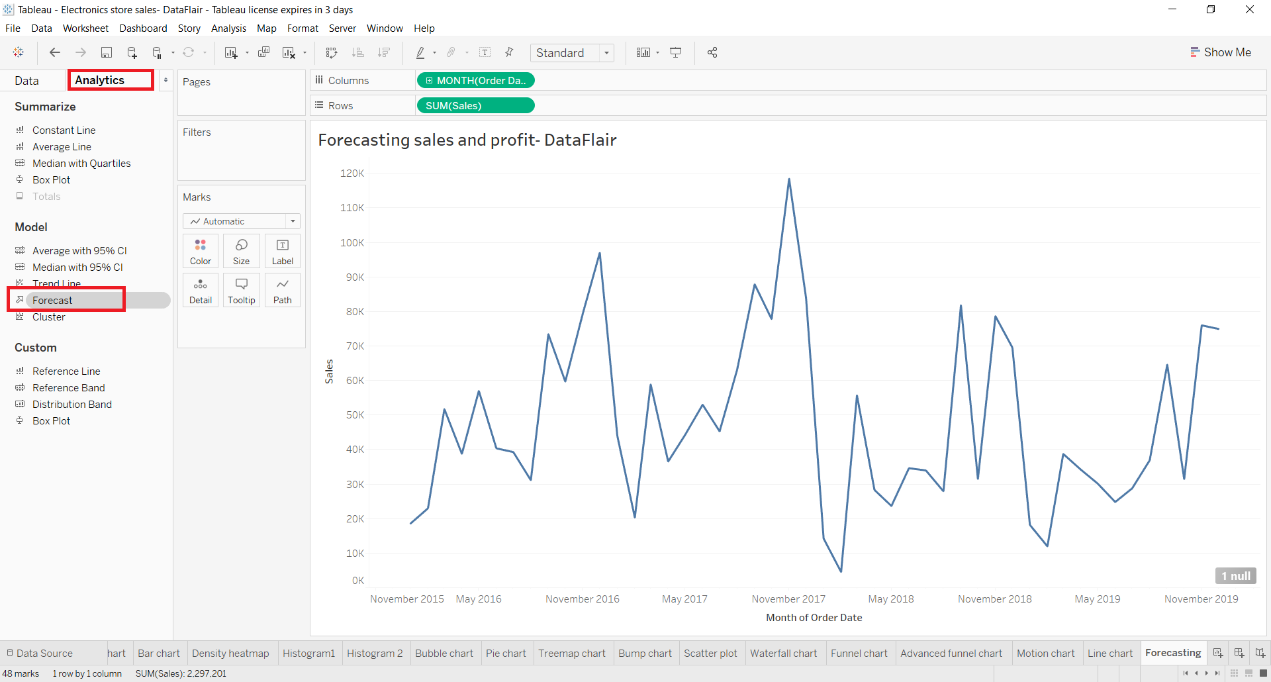Open the Worksheet menu
This screenshot has height=682, width=1271.
click(85, 28)
